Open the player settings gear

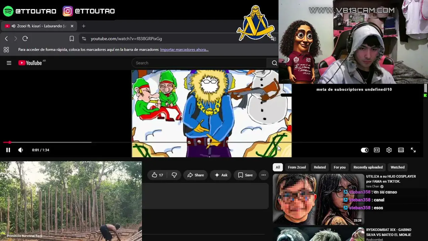click(x=389, y=150)
